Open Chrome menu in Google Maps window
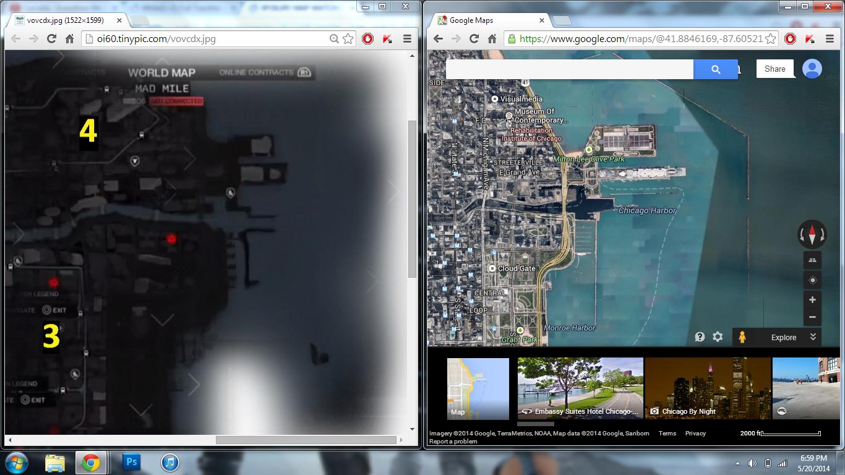 click(x=829, y=38)
